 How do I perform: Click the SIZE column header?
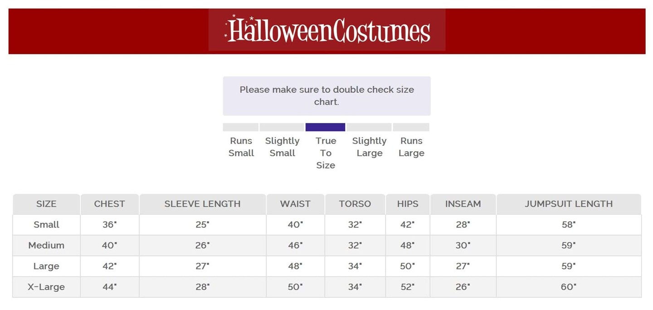coord(46,204)
